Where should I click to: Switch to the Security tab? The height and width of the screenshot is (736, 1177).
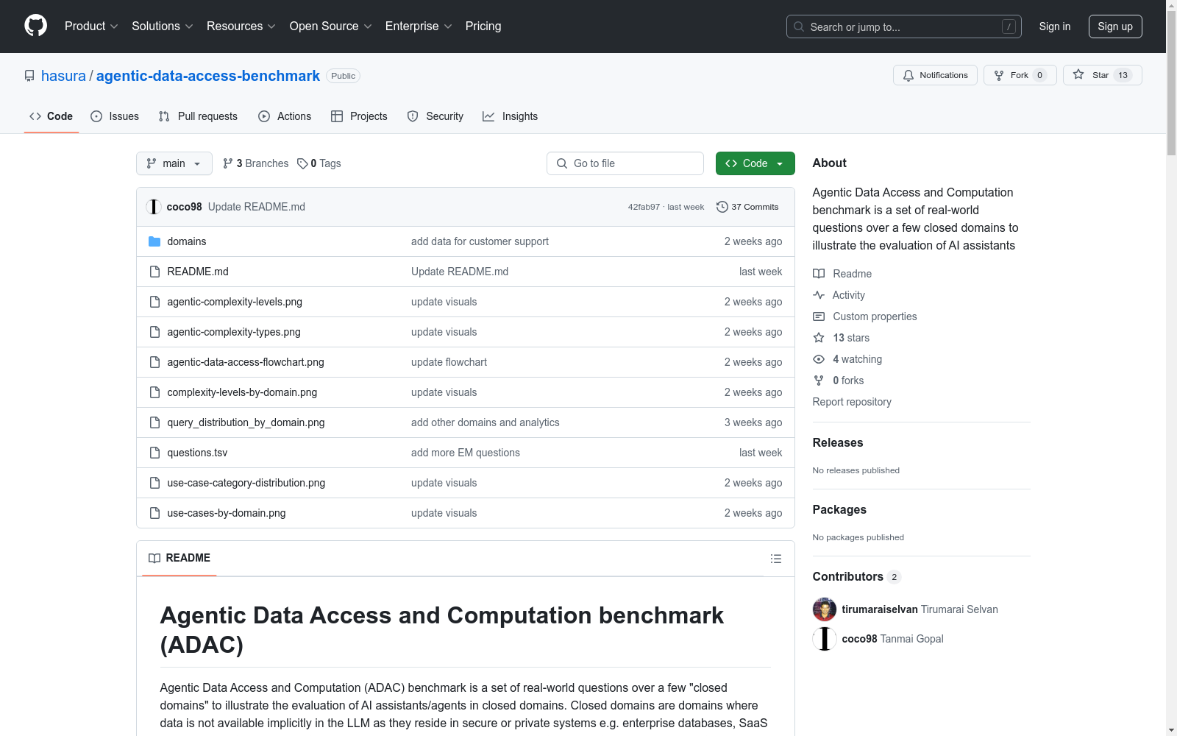tap(435, 116)
